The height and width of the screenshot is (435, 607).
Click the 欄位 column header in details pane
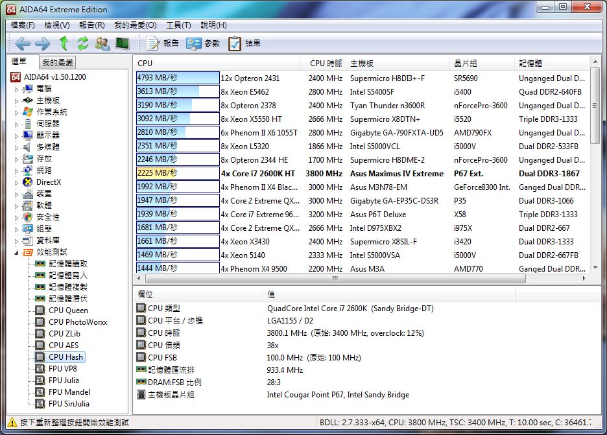(x=198, y=294)
